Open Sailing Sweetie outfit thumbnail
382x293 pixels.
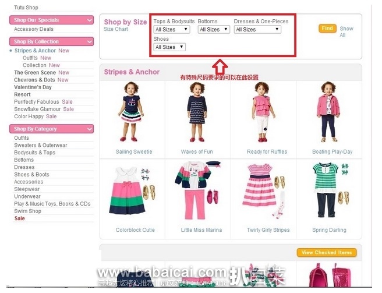tap(132, 112)
